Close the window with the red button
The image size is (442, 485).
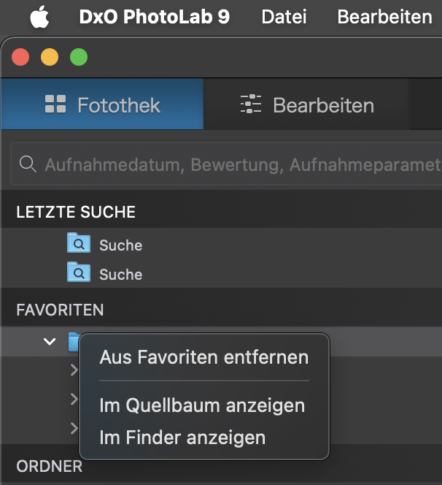20,57
